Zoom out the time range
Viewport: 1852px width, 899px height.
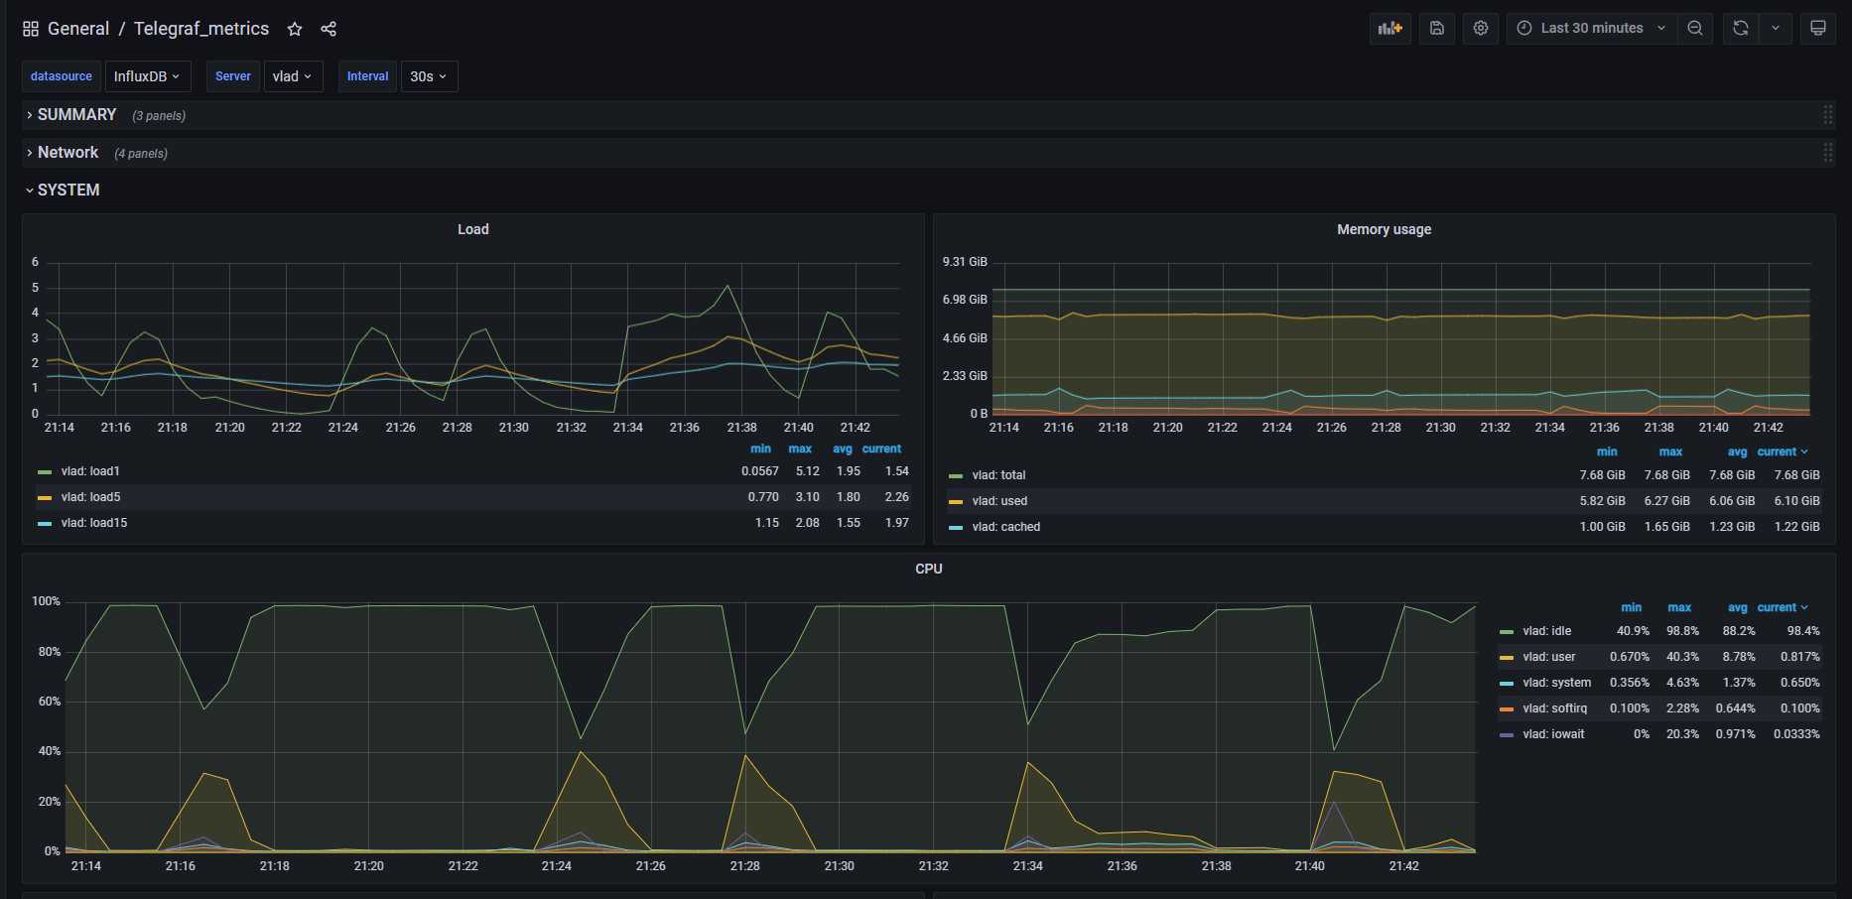pyautogui.click(x=1695, y=28)
